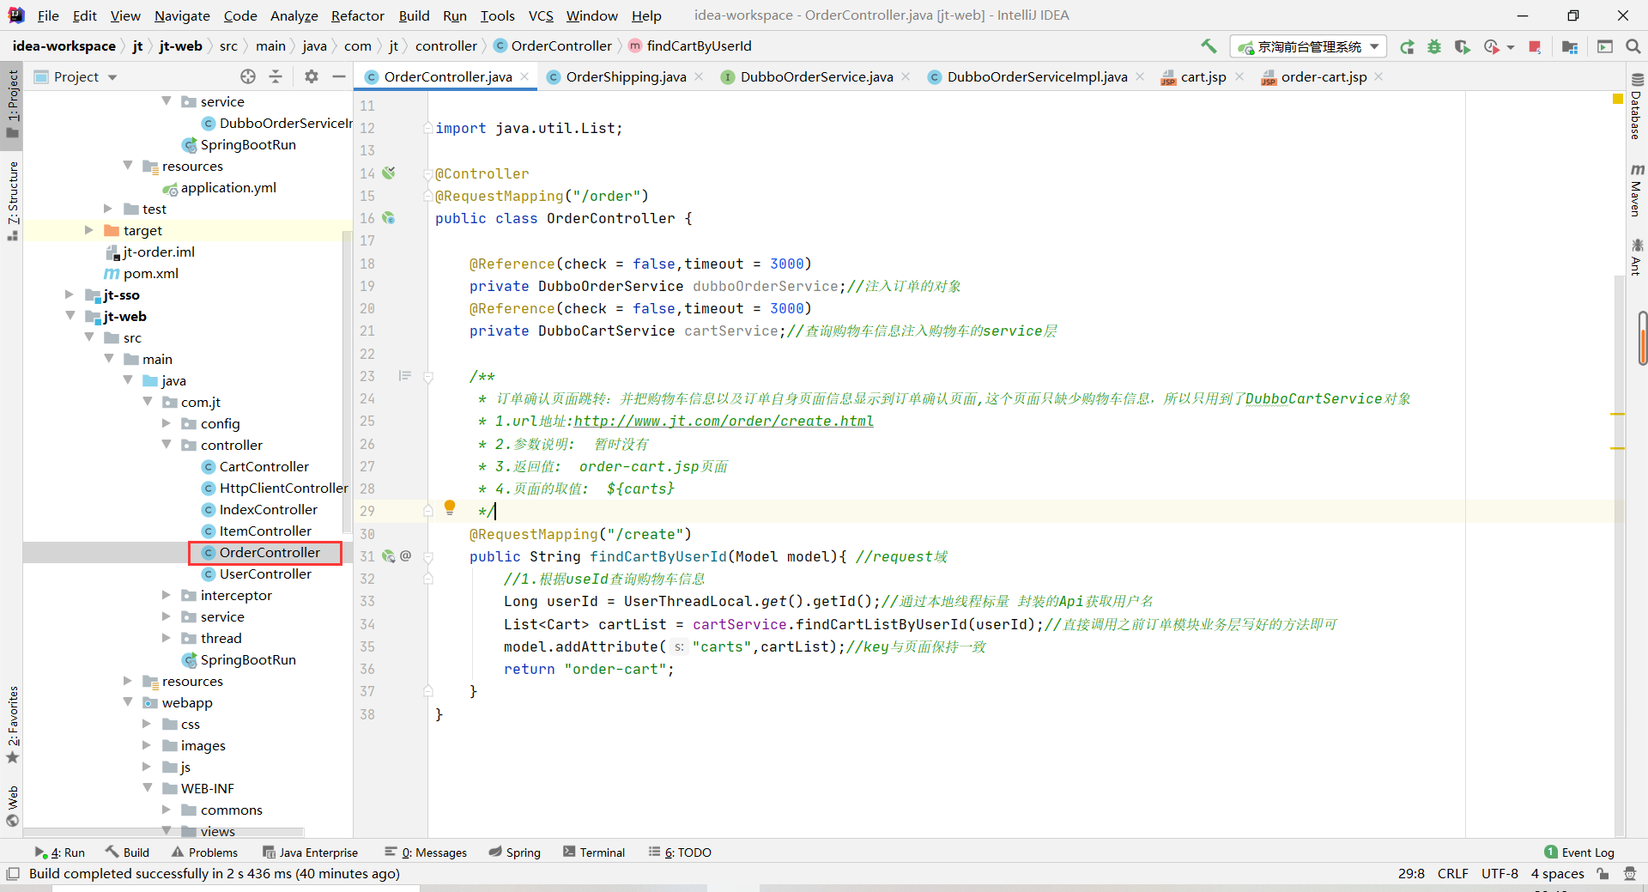
Task: Open the Navigate menu
Action: click(182, 15)
